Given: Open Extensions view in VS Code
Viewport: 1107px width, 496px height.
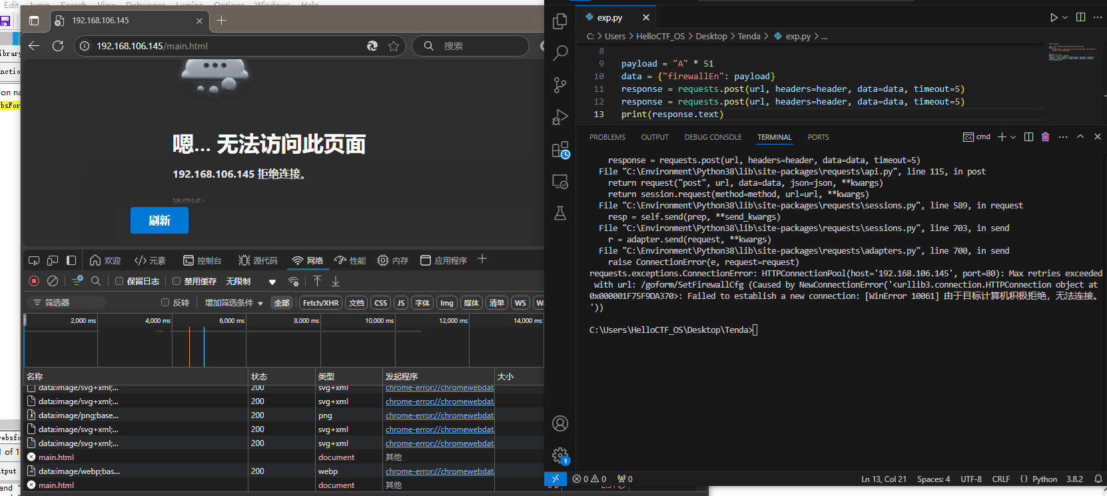Looking at the screenshot, I should pos(560,150).
